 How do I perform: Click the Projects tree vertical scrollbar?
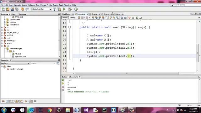59,40
